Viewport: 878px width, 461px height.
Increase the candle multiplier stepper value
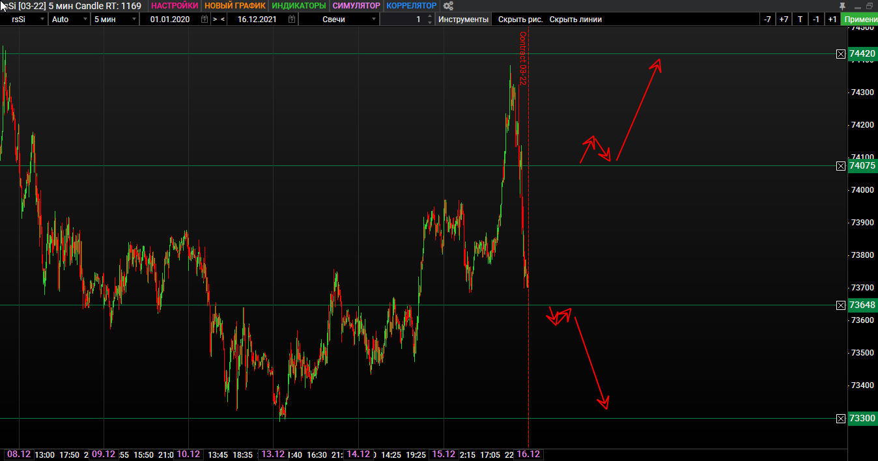click(x=429, y=17)
